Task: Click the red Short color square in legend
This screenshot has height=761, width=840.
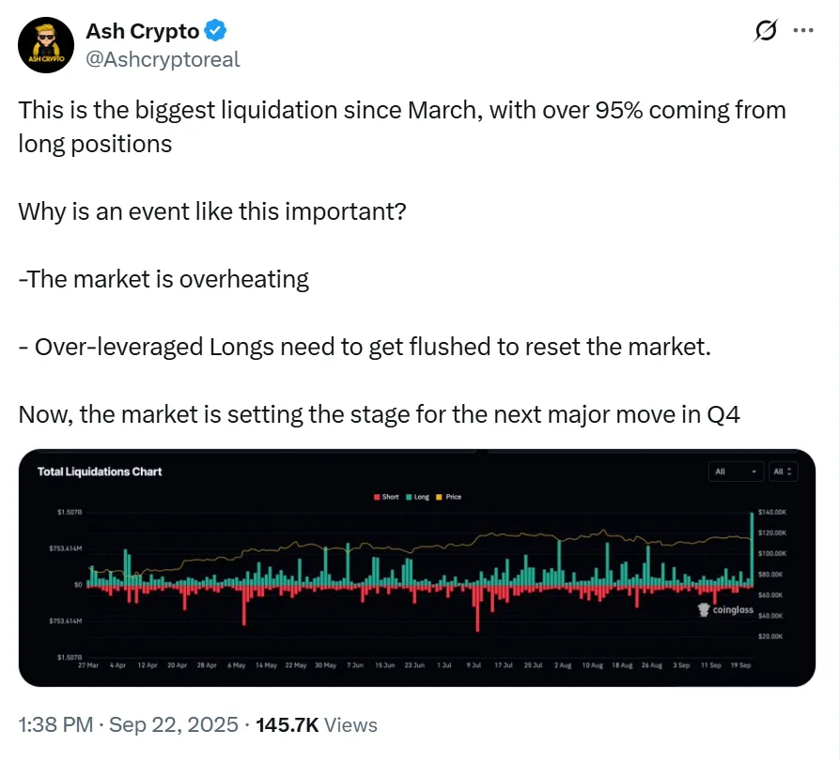Action: [x=378, y=496]
